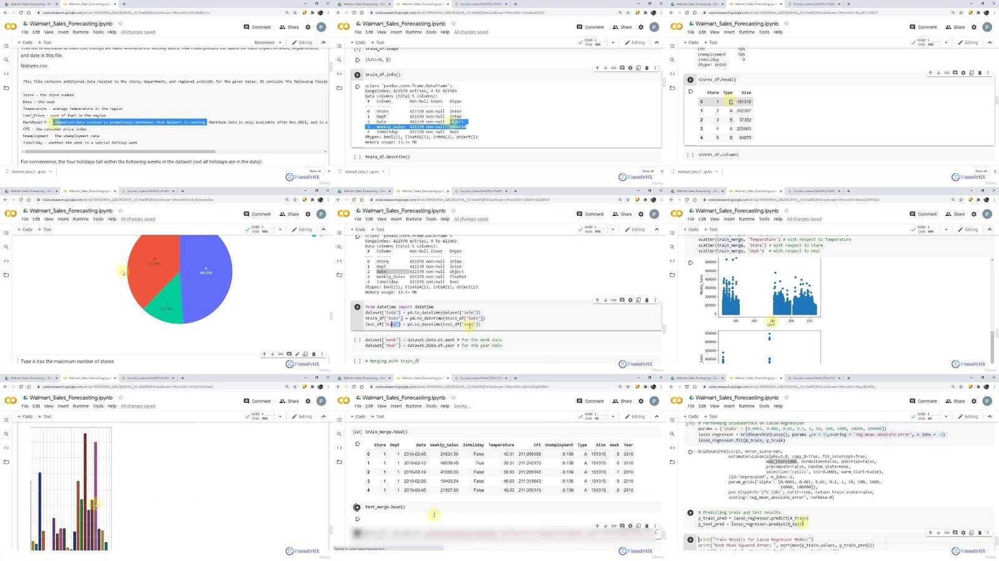This screenshot has height=561, width=999.
Task: Edit the pie chart text cell with pencil icon
Action: [x=297, y=354]
